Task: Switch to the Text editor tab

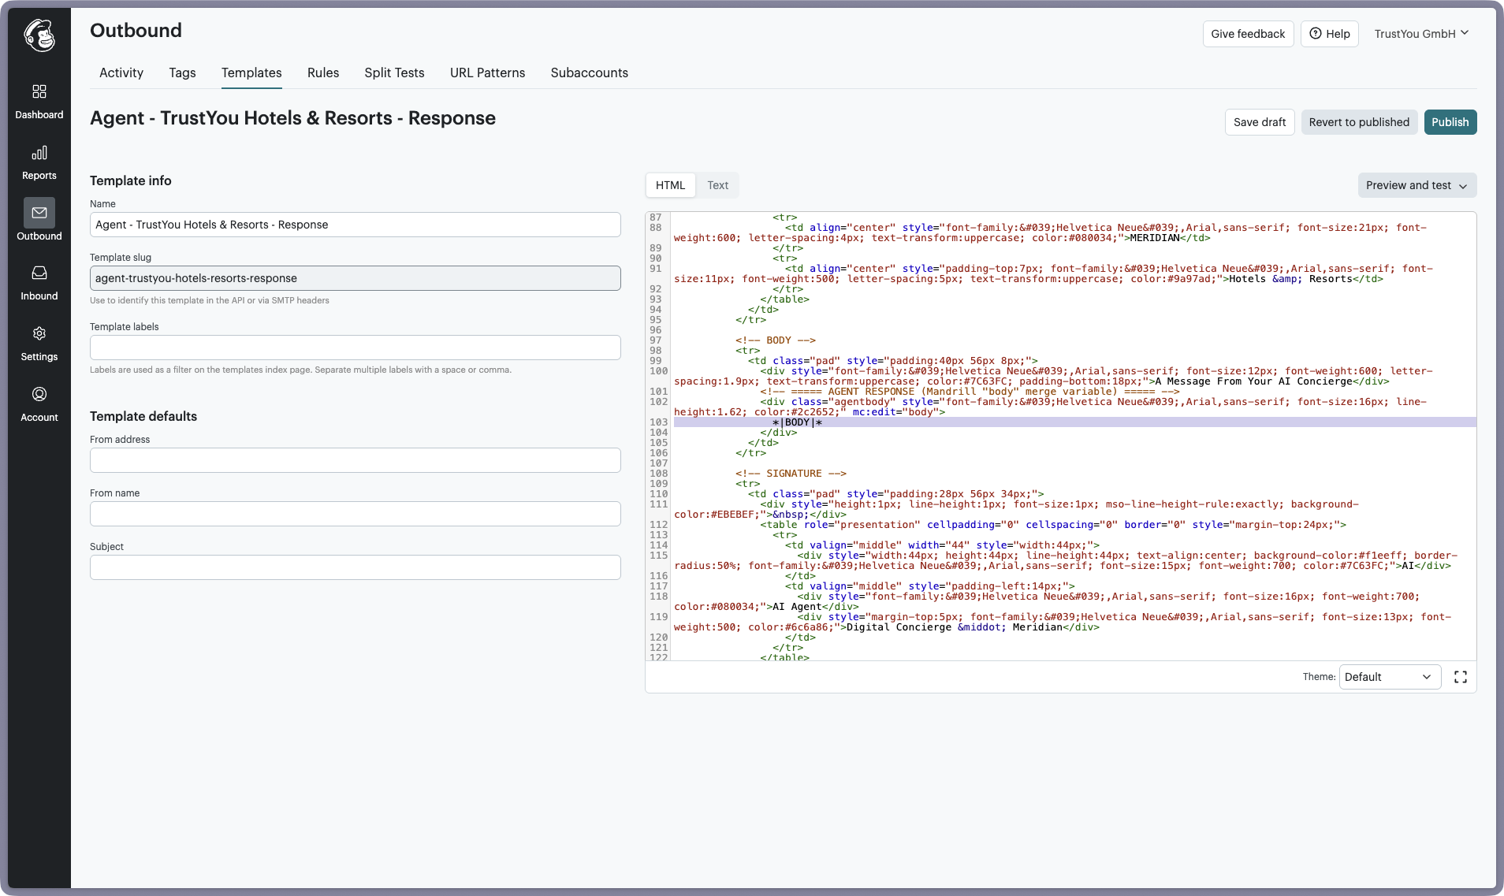Action: tap(717, 185)
